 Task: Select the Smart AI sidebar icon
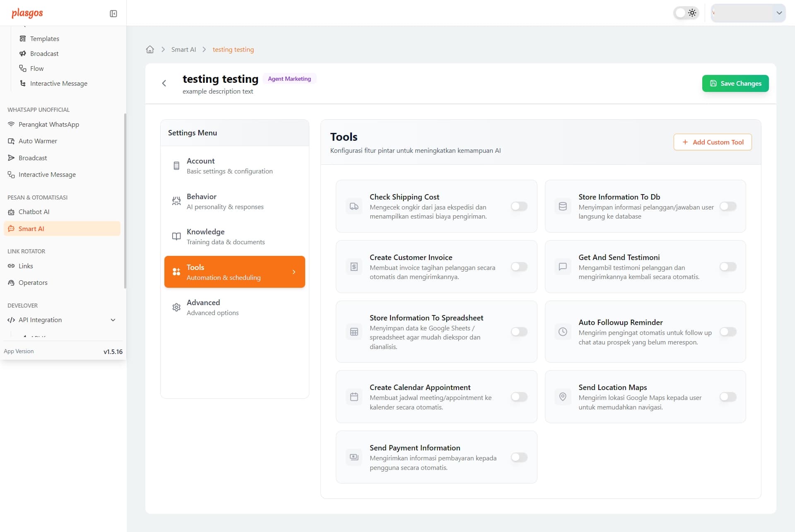[x=11, y=229]
